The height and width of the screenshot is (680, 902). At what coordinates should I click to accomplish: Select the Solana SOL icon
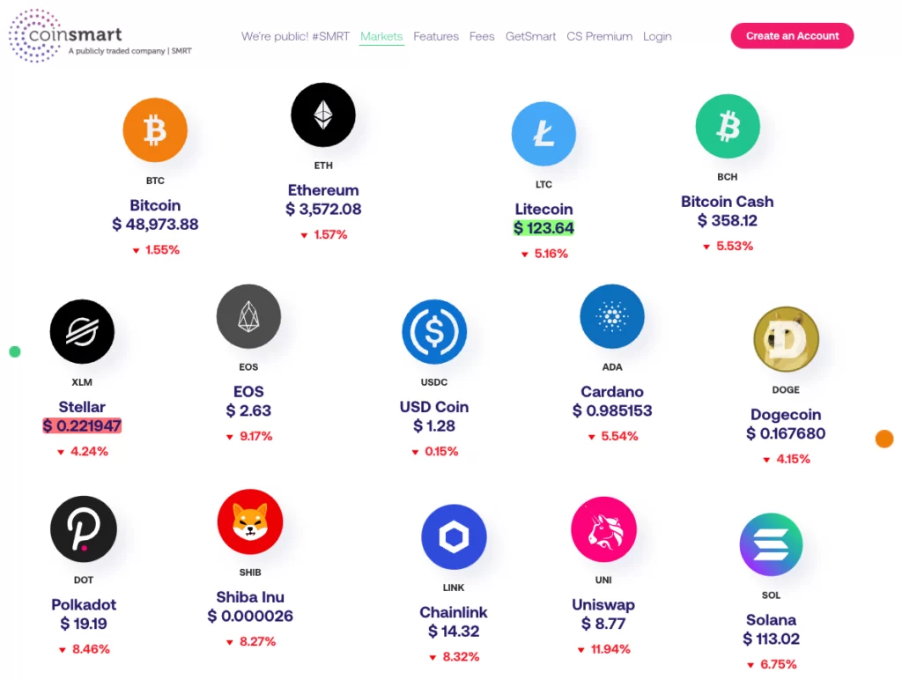click(770, 544)
